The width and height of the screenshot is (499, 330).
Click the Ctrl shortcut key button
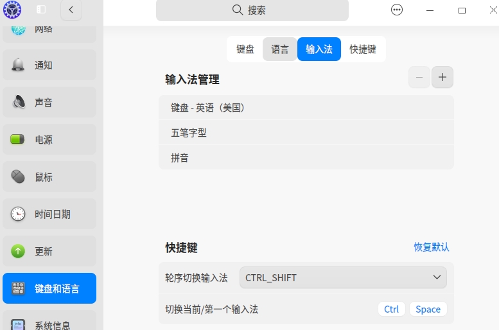point(392,309)
